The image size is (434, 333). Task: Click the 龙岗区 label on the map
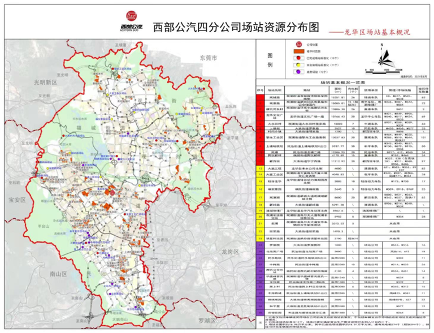point(230,252)
